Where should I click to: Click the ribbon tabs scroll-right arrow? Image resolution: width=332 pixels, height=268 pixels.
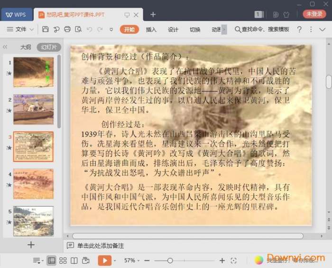click(224, 29)
